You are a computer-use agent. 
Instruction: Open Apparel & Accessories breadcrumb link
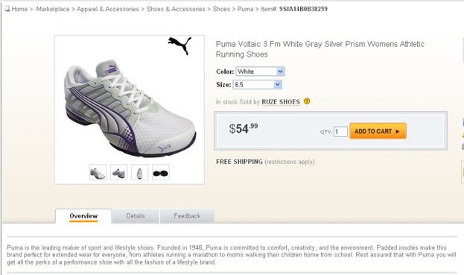click(x=108, y=9)
